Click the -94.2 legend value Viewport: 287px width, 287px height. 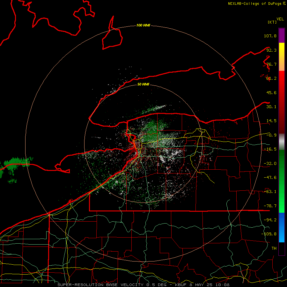[x=270, y=220]
